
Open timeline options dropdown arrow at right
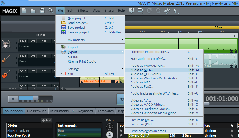coord(234,36)
